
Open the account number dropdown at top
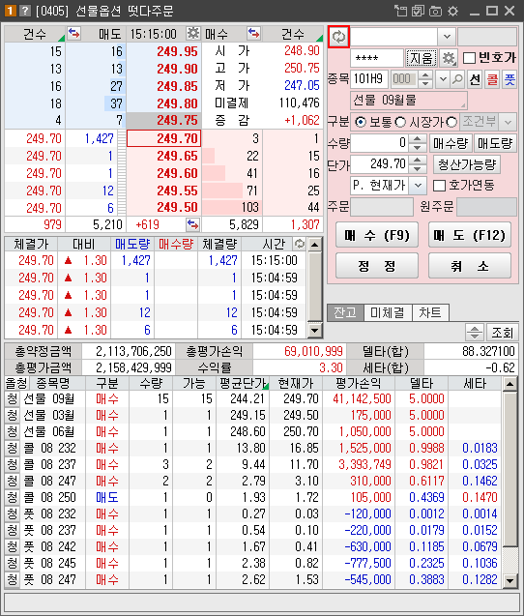tap(447, 37)
